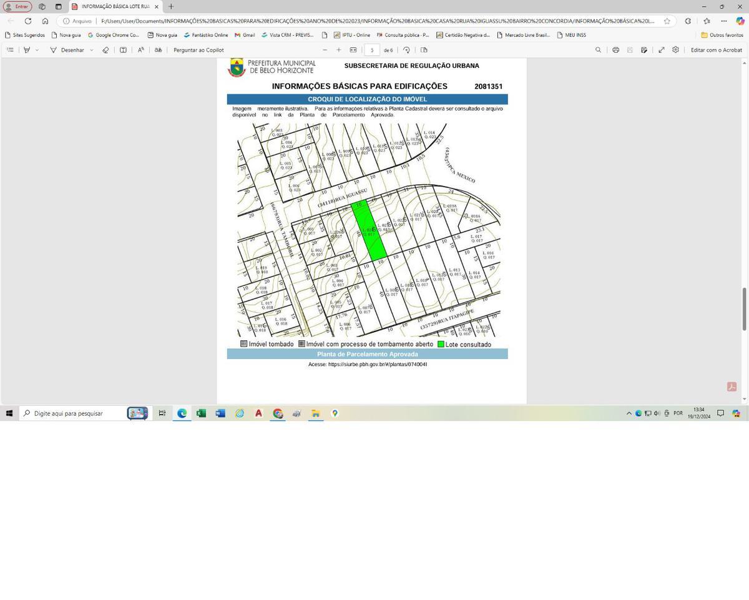Open the PDF search magnifier
This screenshot has width=749, height=600.
[x=598, y=50]
